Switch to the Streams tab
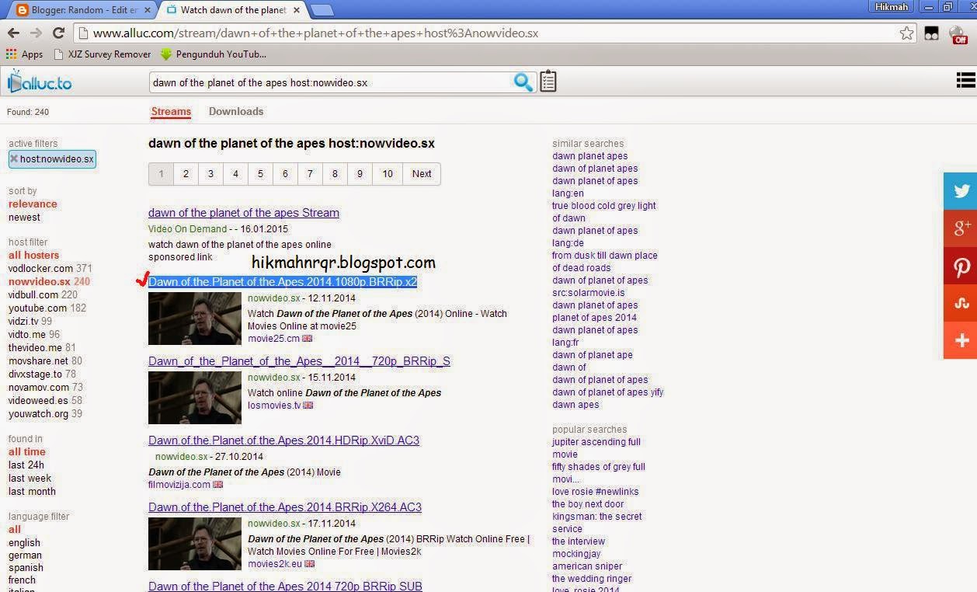The height and width of the screenshot is (592, 977). coord(171,111)
